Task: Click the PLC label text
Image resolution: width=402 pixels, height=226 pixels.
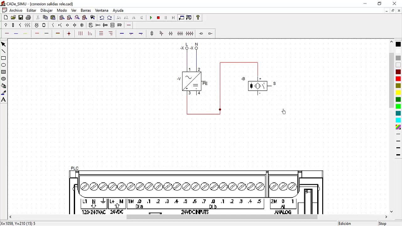Action: tap(75, 168)
